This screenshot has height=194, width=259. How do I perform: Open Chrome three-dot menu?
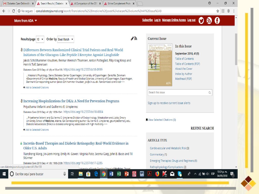click(x=234, y=11)
